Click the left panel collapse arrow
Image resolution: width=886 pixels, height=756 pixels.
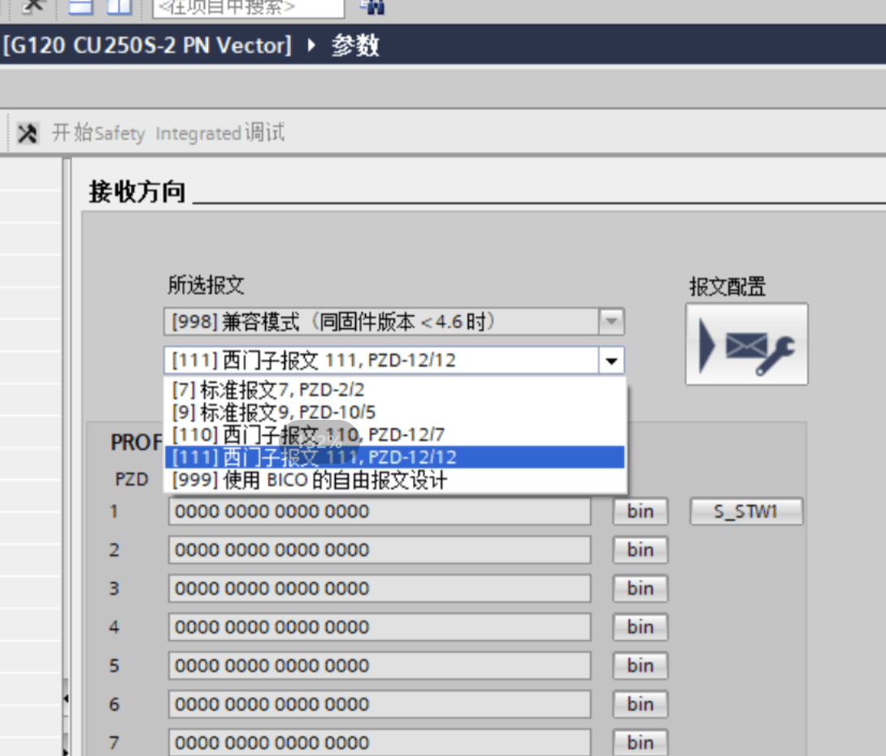point(66,698)
